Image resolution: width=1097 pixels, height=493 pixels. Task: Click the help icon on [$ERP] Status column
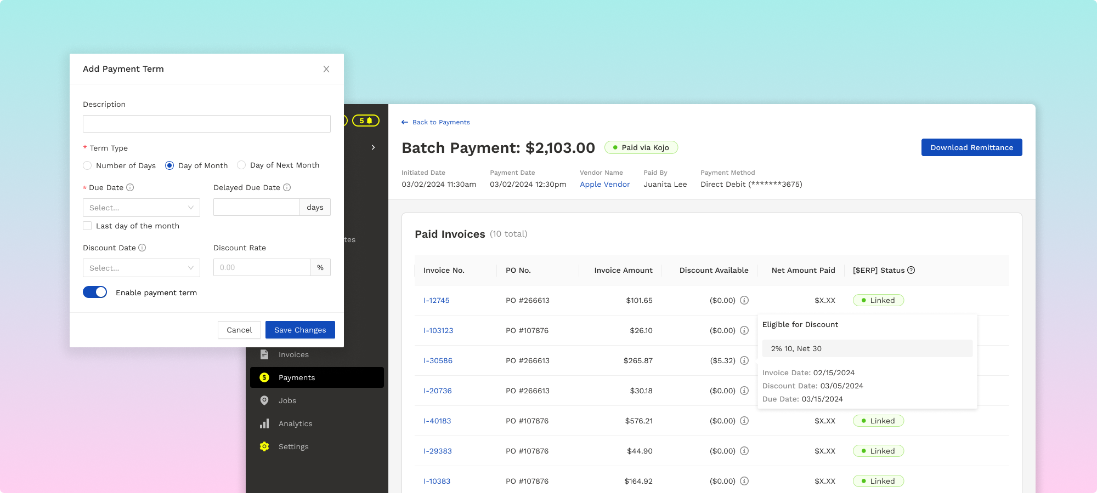click(x=911, y=270)
